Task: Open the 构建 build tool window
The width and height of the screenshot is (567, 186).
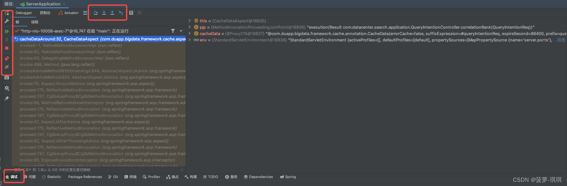Action: click(x=190, y=177)
